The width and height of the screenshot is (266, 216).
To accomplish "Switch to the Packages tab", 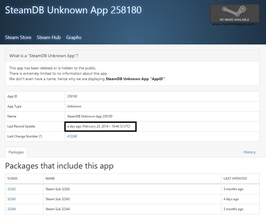I will point(16,152).
